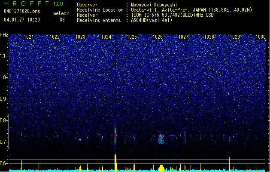Click time marker 1024
The height and width of the screenshot is (172, 270).
pos(106,37)
